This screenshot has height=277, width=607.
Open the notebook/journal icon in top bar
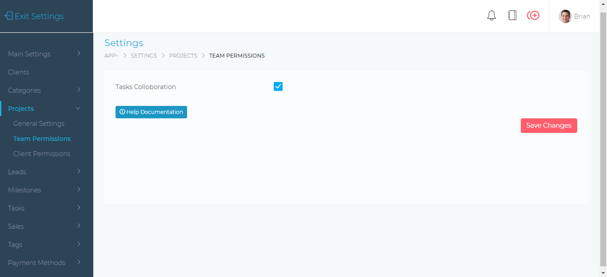(x=512, y=15)
